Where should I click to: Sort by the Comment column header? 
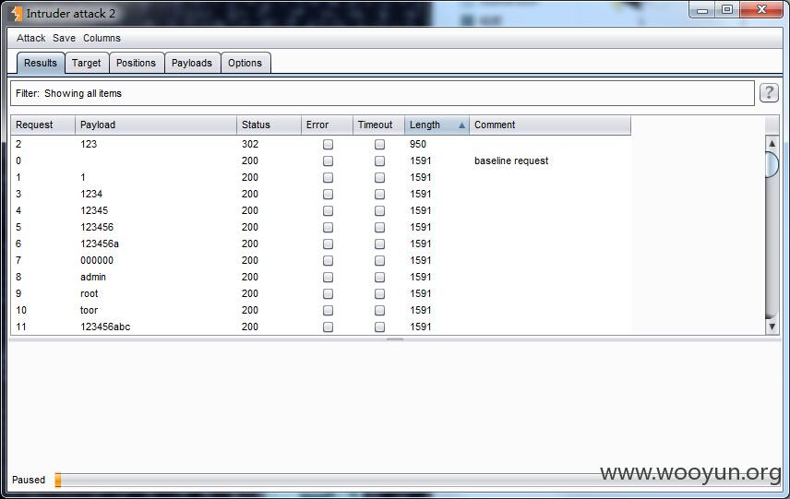tap(550, 125)
